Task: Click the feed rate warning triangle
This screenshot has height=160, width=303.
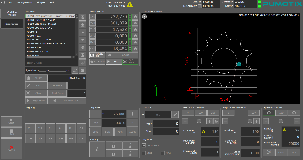Action: click(x=204, y=132)
